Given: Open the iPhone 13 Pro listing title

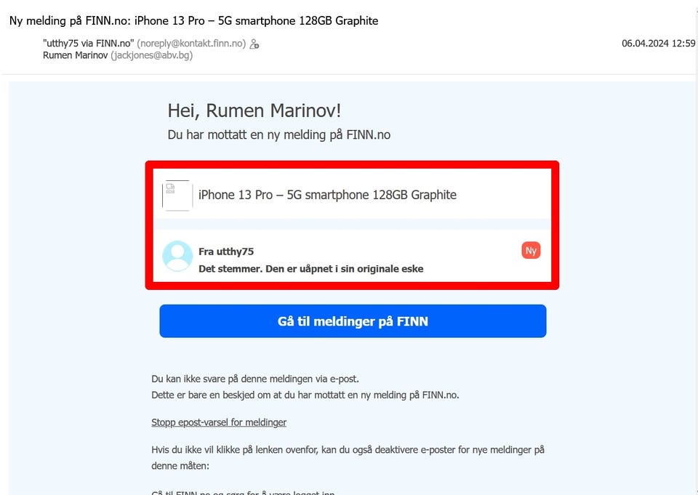Looking at the screenshot, I should click(327, 195).
